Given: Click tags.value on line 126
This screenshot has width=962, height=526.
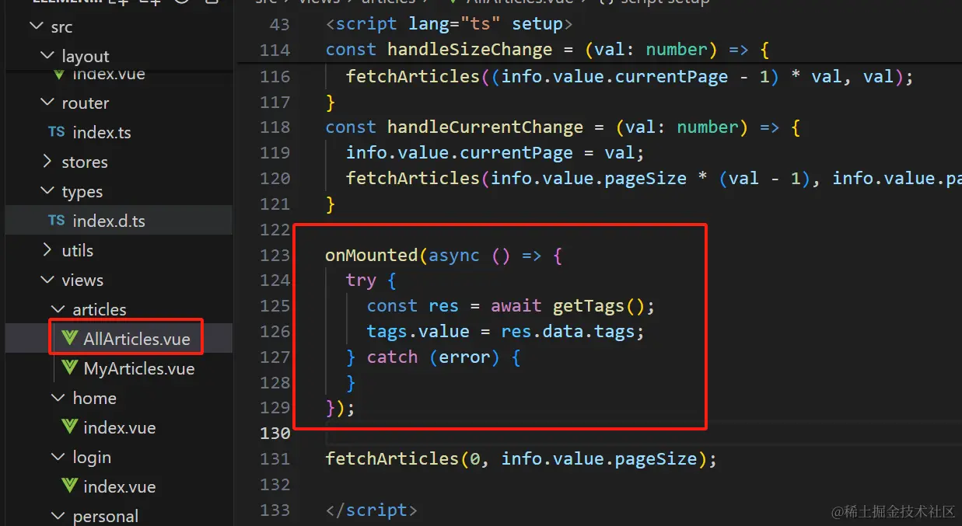Looking at the screenshot, I should pos(418,332).
